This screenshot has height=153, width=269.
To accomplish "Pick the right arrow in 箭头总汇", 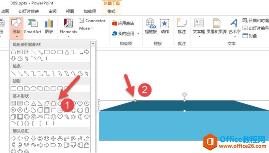I will (x=13, y=138).
